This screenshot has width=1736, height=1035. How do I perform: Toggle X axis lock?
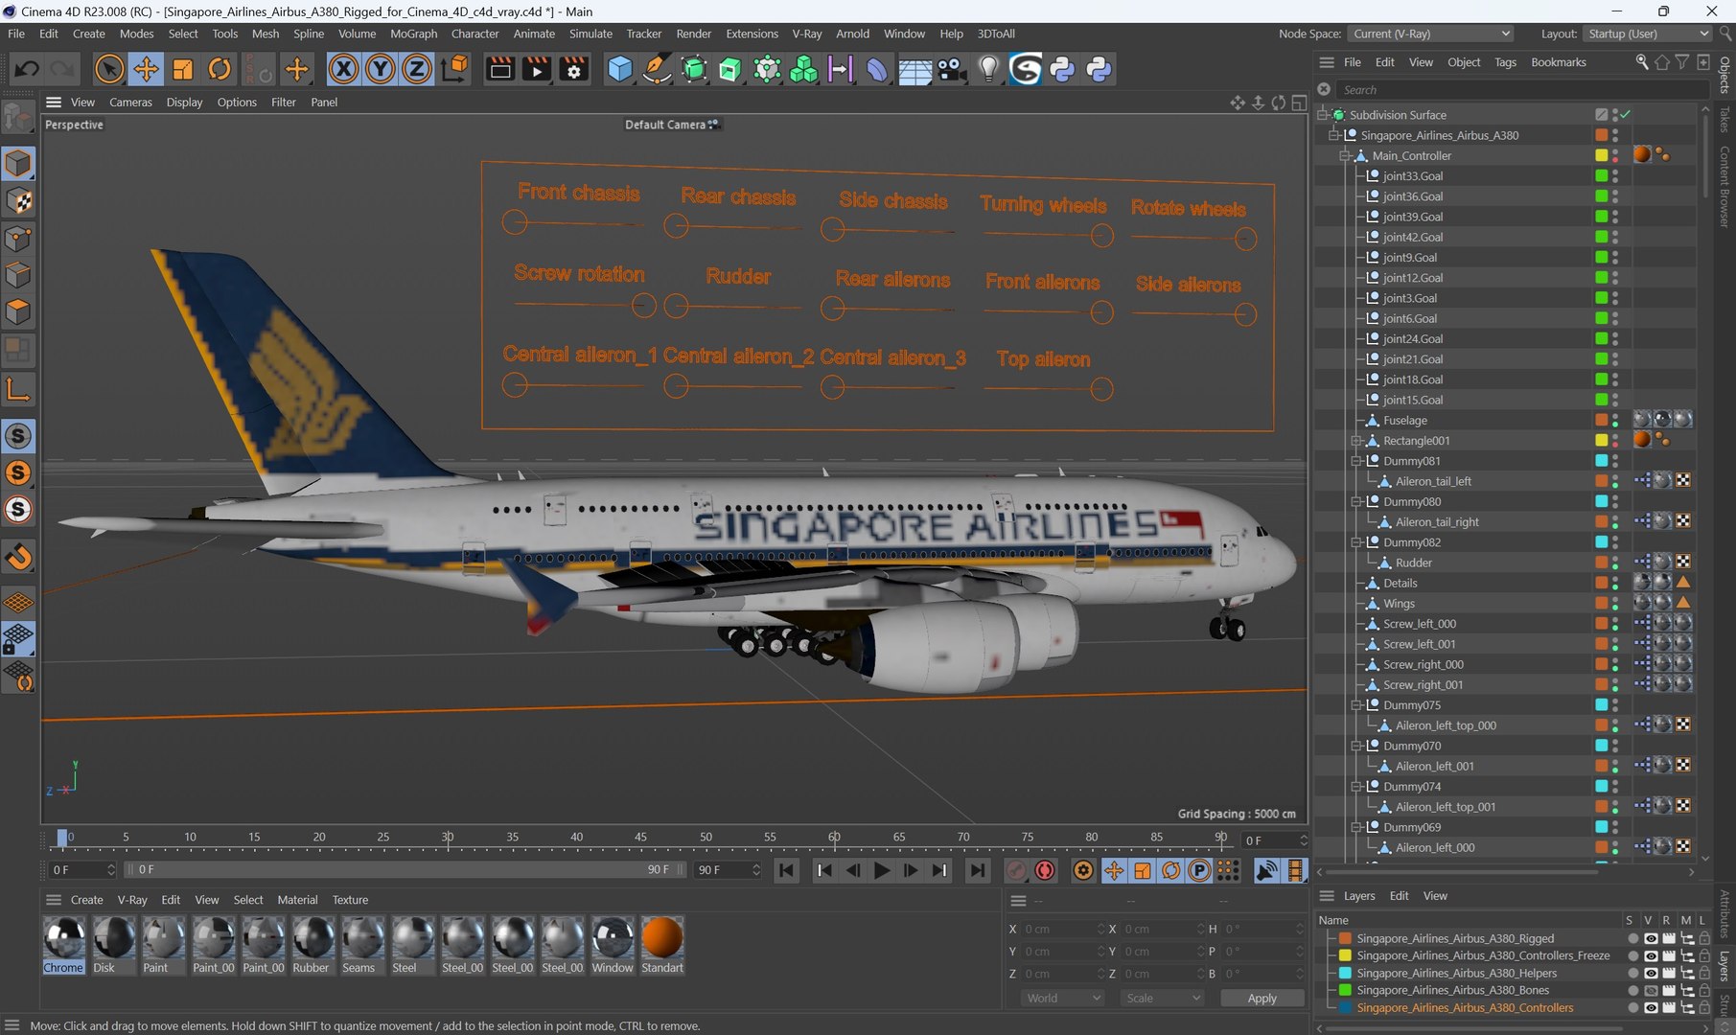tap(343, 69)
